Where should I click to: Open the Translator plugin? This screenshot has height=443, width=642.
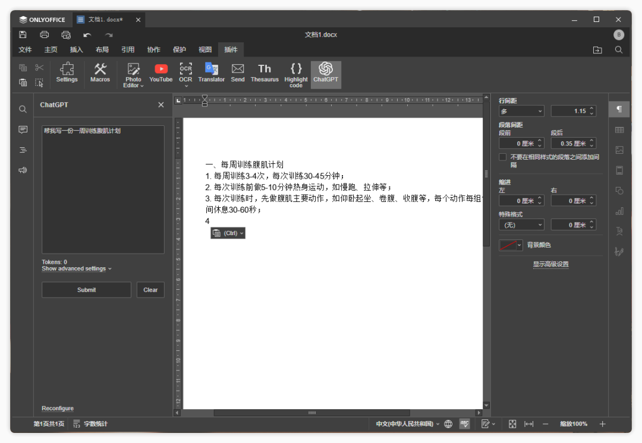[212, 74]
